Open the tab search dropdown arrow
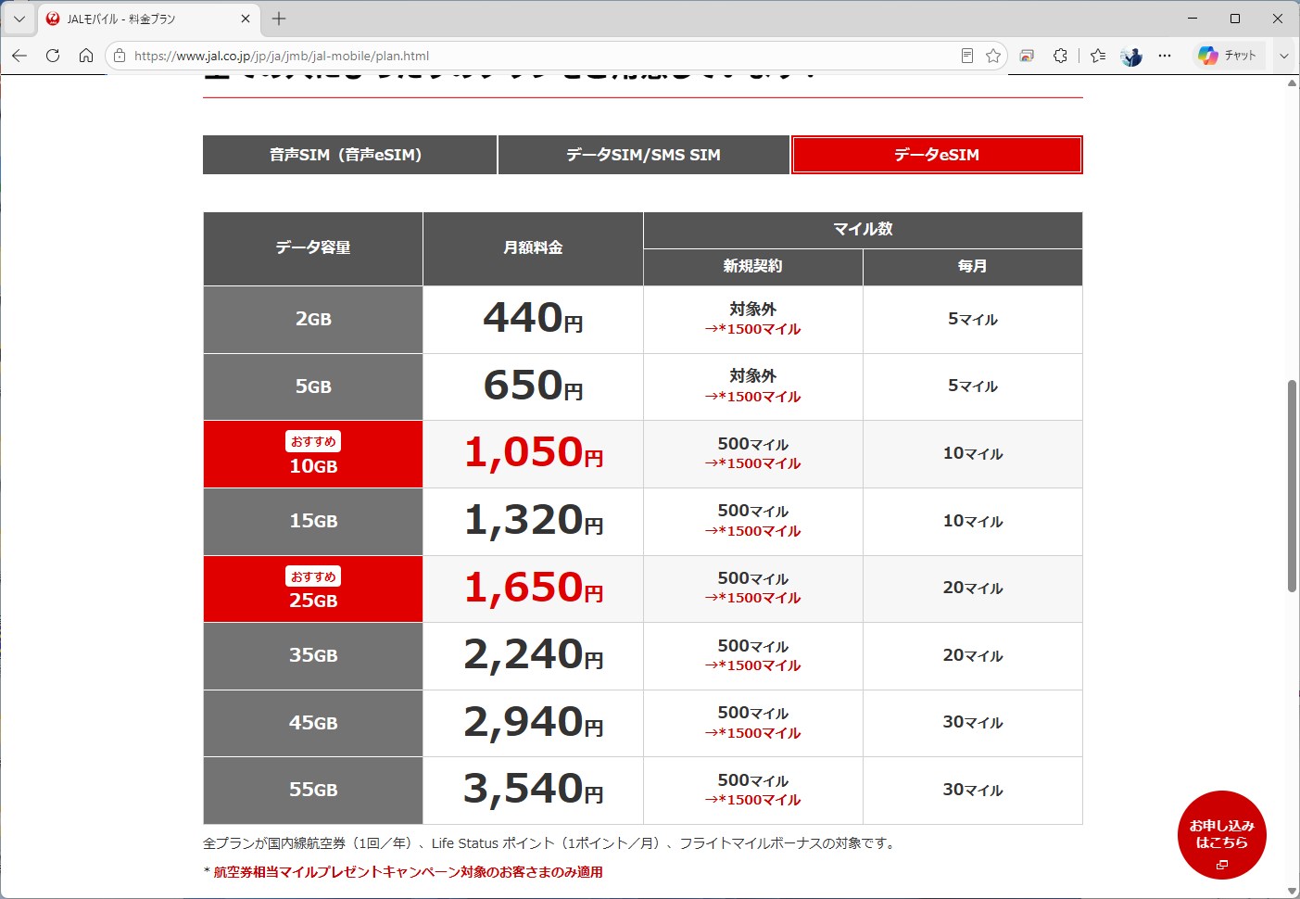The height and width of the screenshot is (899, 1300). pos(19,19)
